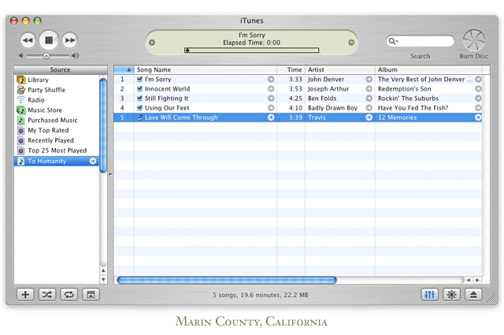Image resolution: width=504 pixels, height=335 pixels.
Task: Uncheck Love Will Come Through checkbox
Action: pyautogui.click(x=139, y=117)
